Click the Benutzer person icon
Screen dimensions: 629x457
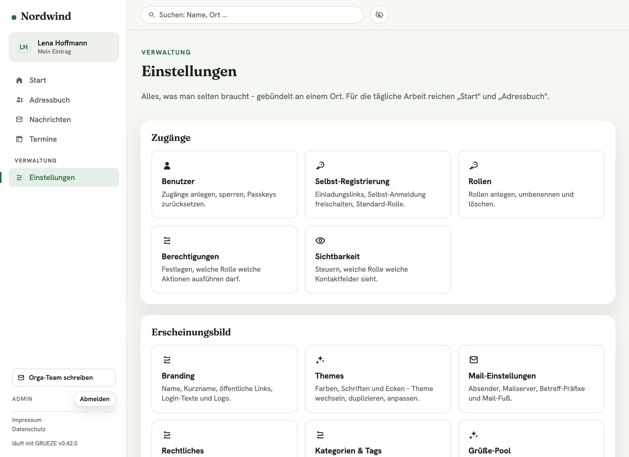(x=167, y=166)
